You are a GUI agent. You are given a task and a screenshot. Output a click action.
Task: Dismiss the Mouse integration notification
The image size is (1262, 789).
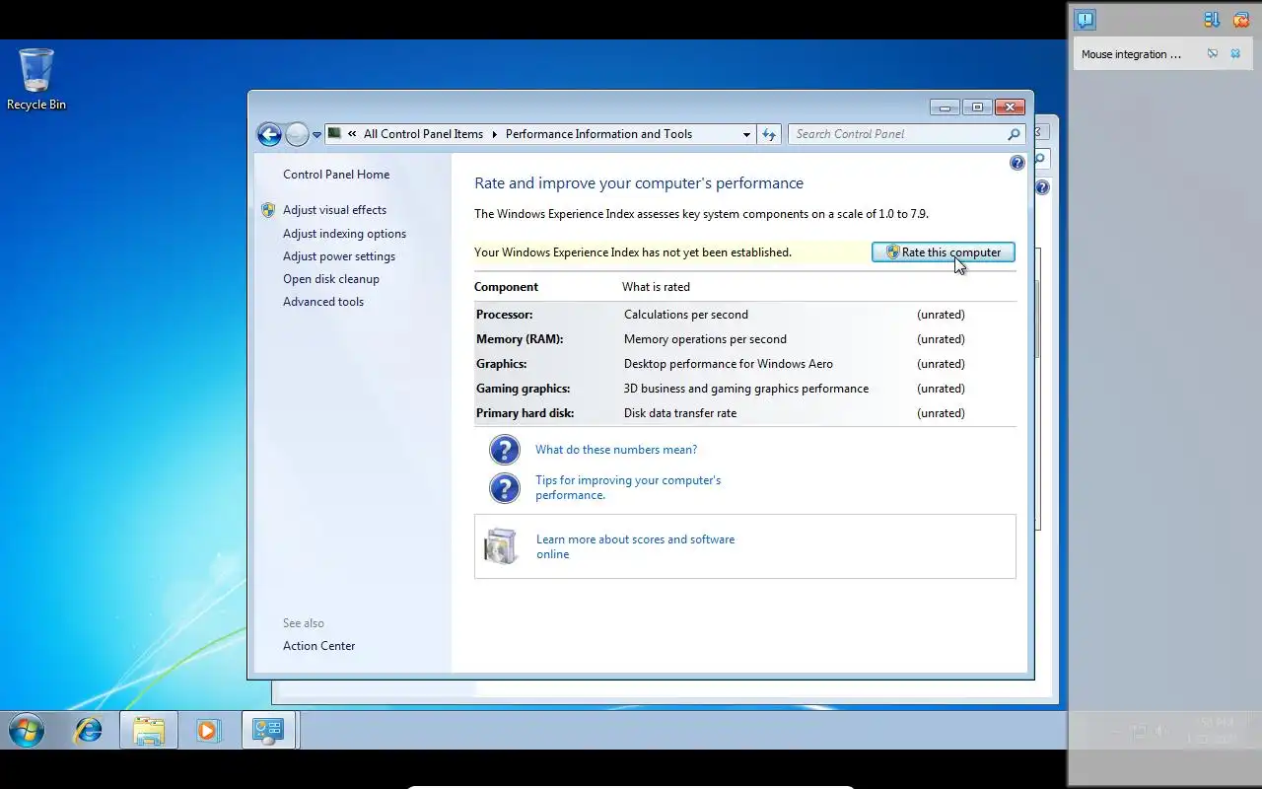point(1235,54)
